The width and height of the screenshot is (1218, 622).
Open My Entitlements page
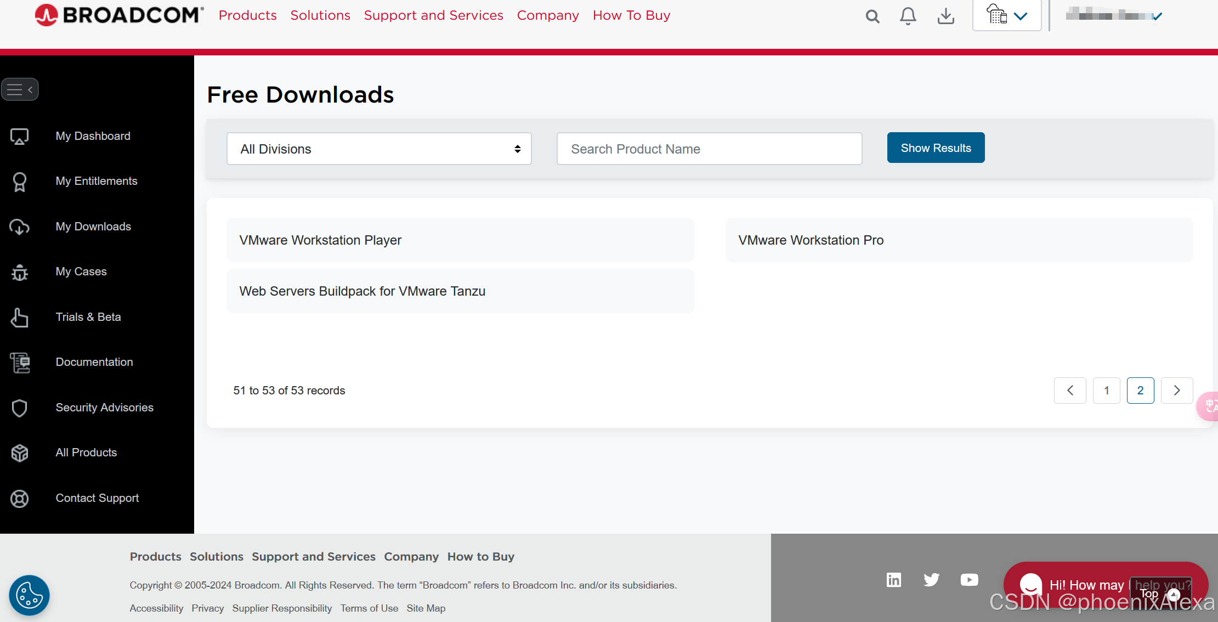[x=97, y=181]
